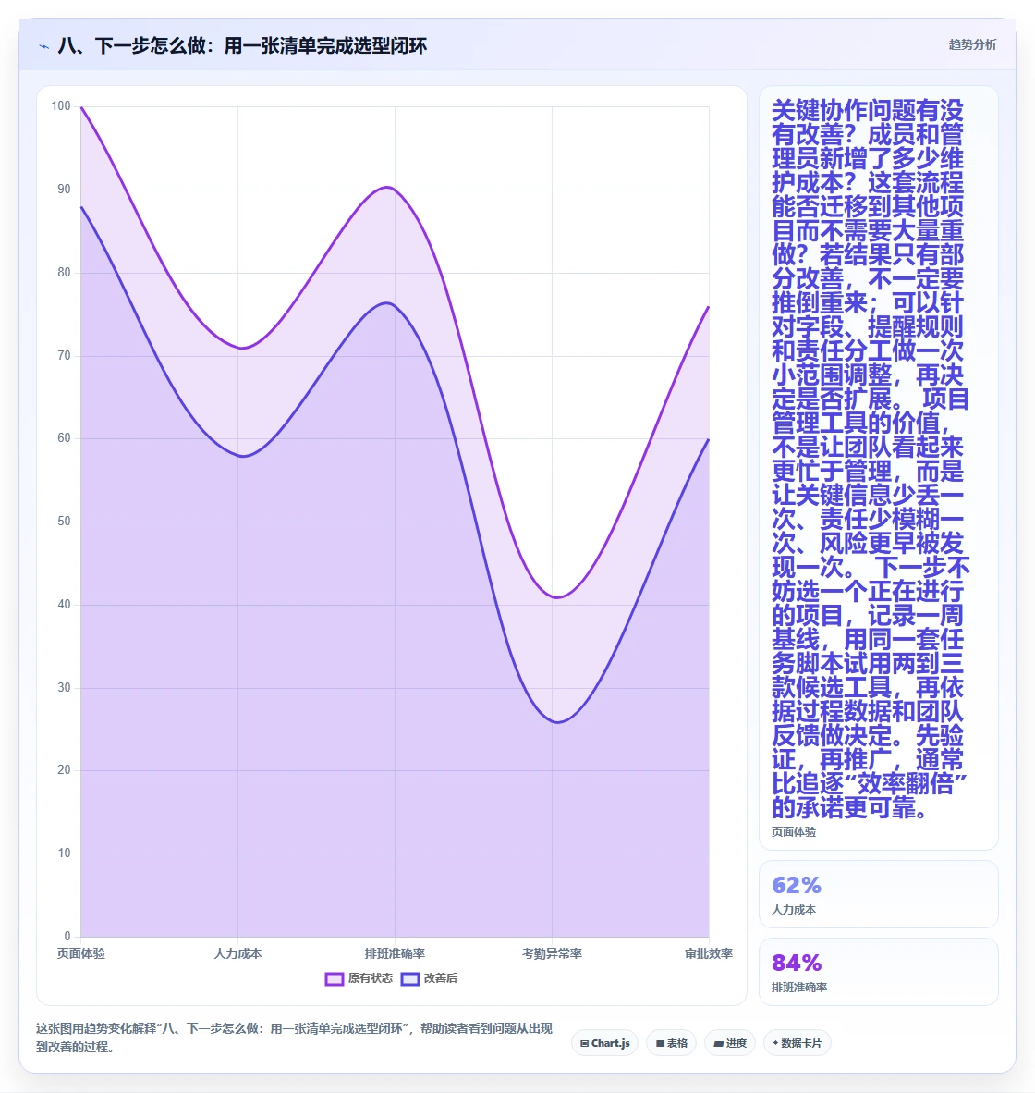This screenshot has height=1093, width=1035.
Task: Click the 考勤异常率 axis label
Action: pos(552,953)
